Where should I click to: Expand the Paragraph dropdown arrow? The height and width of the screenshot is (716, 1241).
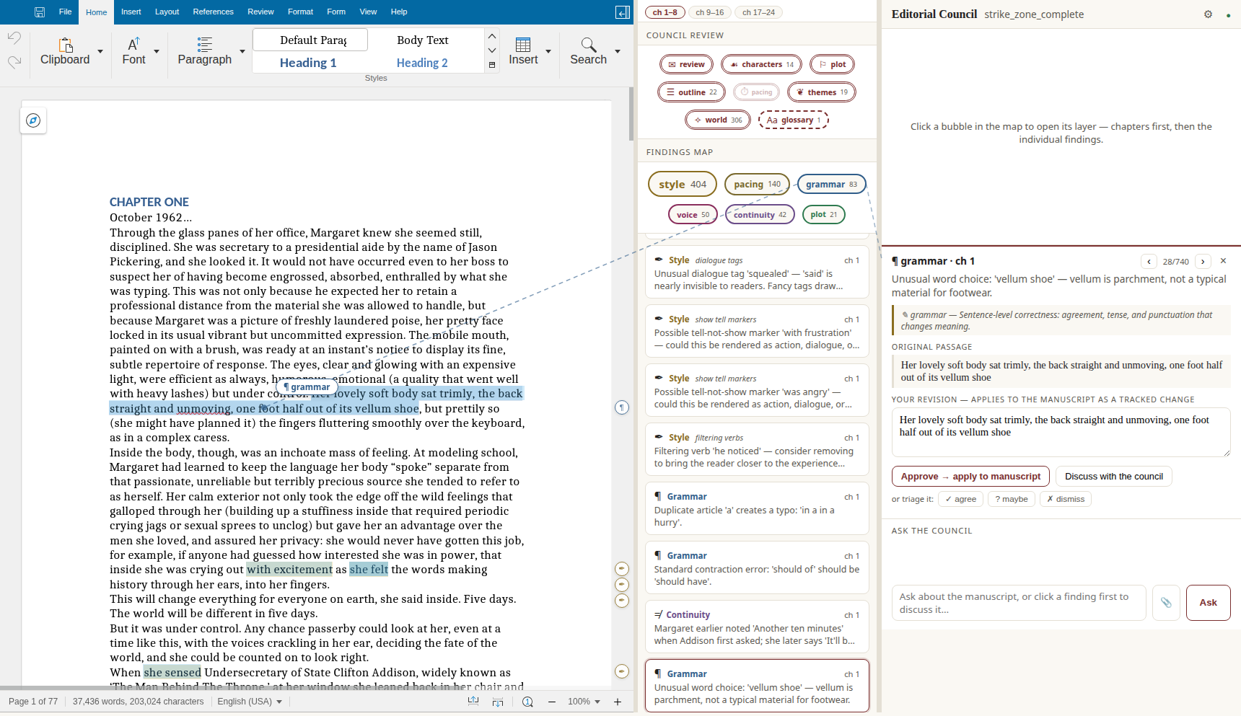(242, 51)
